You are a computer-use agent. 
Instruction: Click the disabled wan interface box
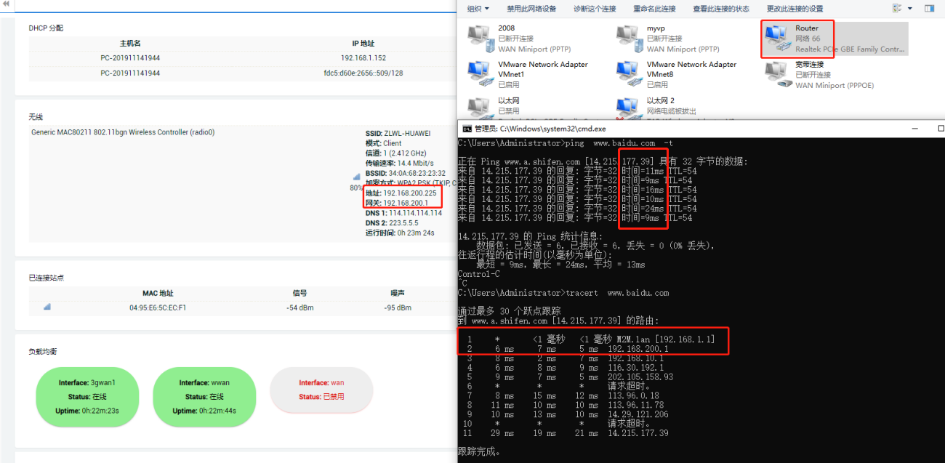[x=321, y=390]
